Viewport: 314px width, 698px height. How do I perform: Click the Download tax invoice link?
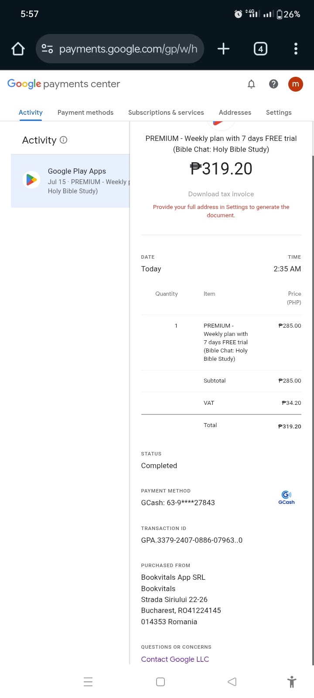click(x=221, y=194)
